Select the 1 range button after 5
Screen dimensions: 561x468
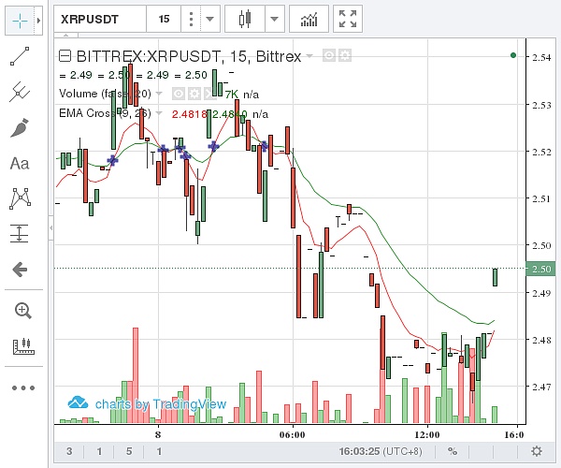pos(159,451)
